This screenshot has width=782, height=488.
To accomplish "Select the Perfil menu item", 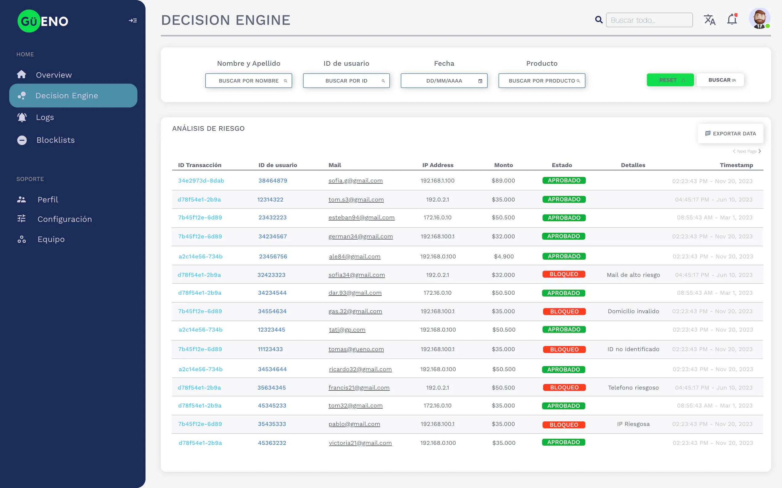I will pos(47,199).
